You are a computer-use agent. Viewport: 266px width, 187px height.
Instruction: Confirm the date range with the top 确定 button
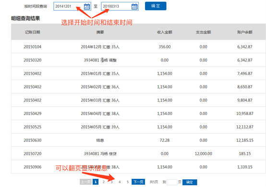tap(156, 6)
